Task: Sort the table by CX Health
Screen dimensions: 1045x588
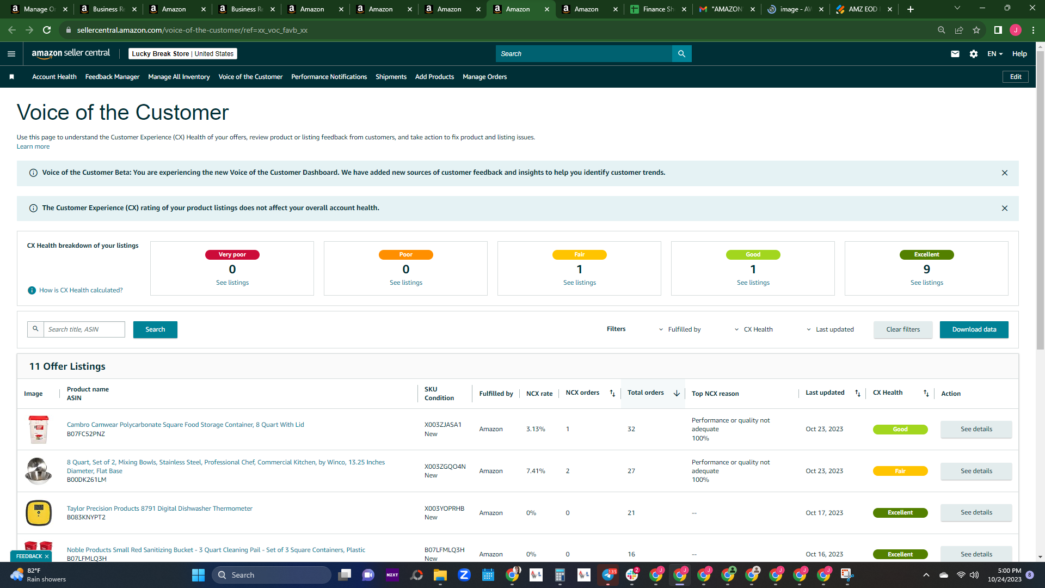Action: pos(926,393)
